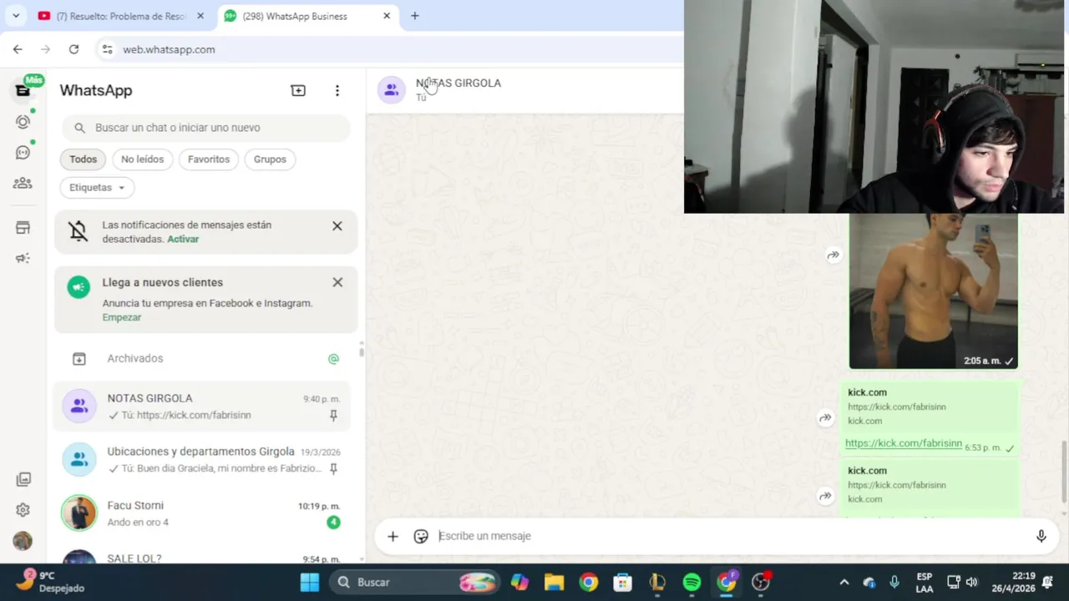Click Empezar advertising link

click(122, 317)
